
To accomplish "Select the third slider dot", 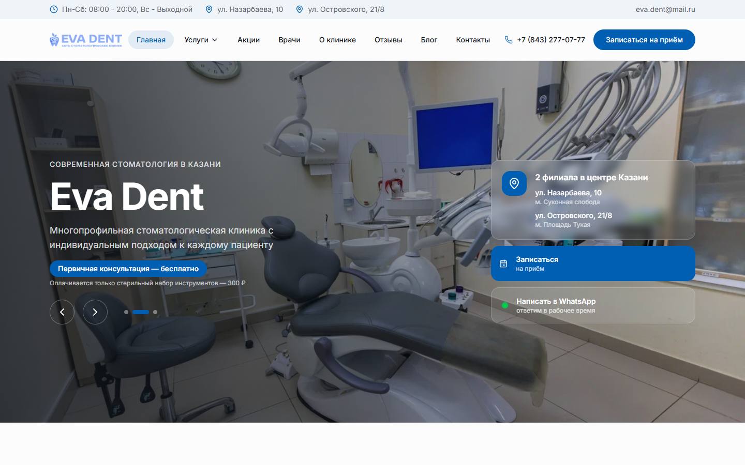I will click(155, 312).
